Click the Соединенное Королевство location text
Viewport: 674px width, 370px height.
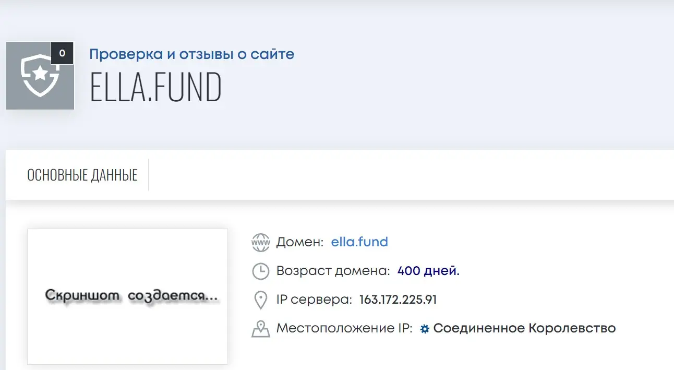(525, 329)
